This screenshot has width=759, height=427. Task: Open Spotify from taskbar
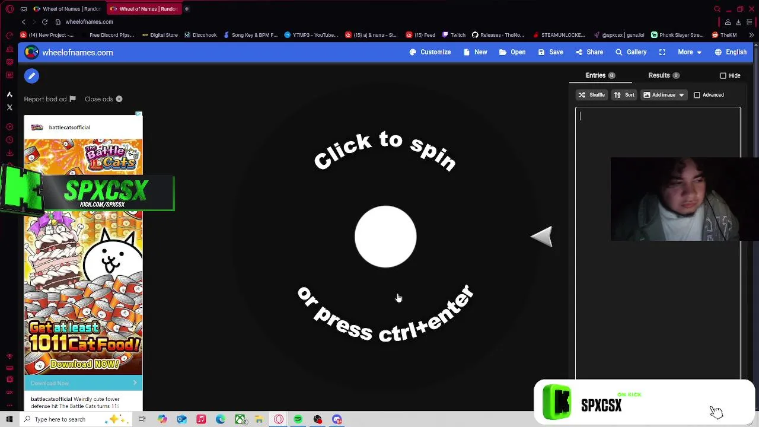coord(298,419)
